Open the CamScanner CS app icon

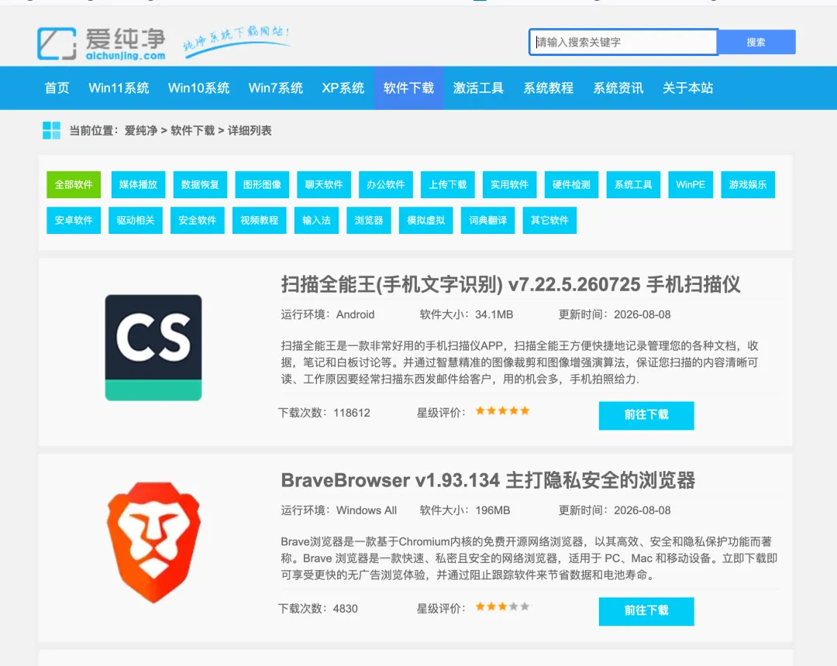[x=153, y=348]
